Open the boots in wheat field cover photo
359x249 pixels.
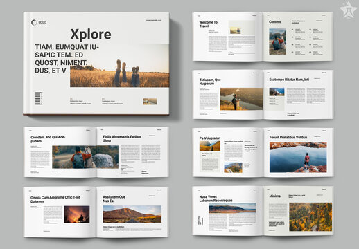[x=119, y=66]
